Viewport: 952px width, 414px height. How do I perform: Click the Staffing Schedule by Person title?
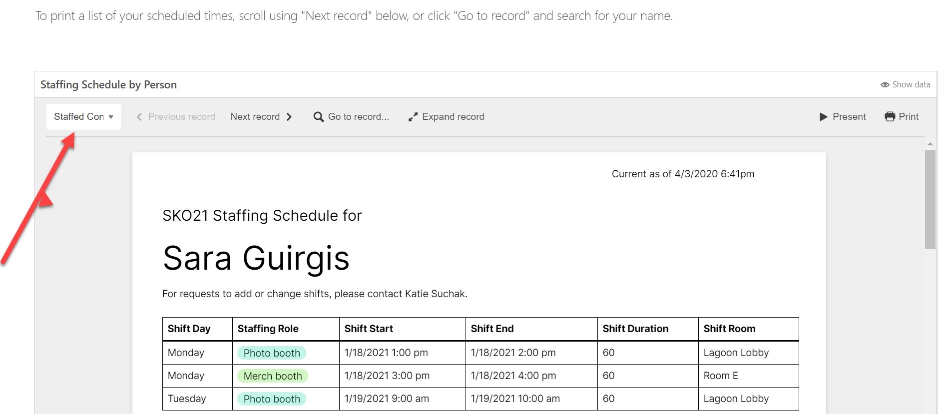108,85
